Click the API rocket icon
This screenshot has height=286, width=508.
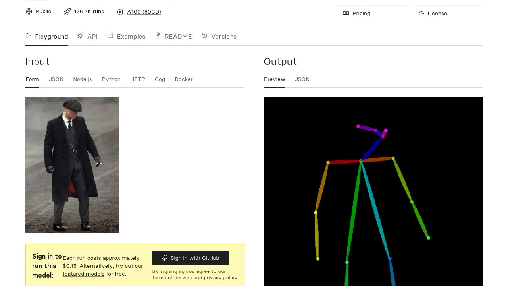pyautogui.click(x=81, y=36)
